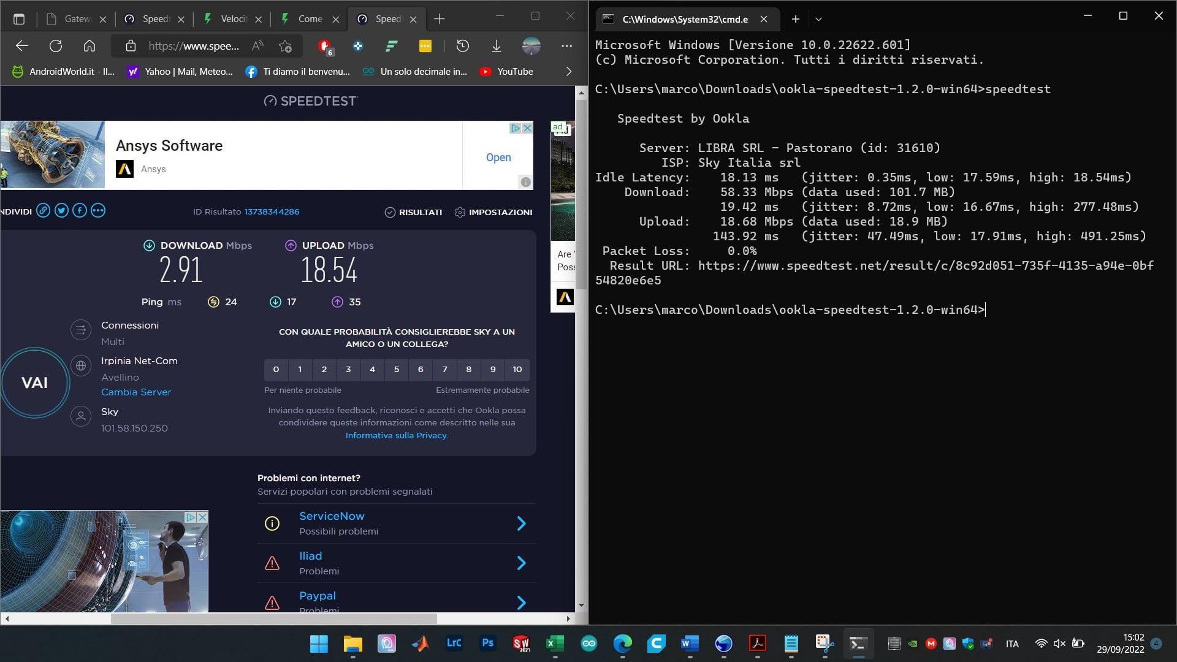The image size is (1177, 662).
Task: Select rating 7 in Sky survey
Action: coord(445,370)
